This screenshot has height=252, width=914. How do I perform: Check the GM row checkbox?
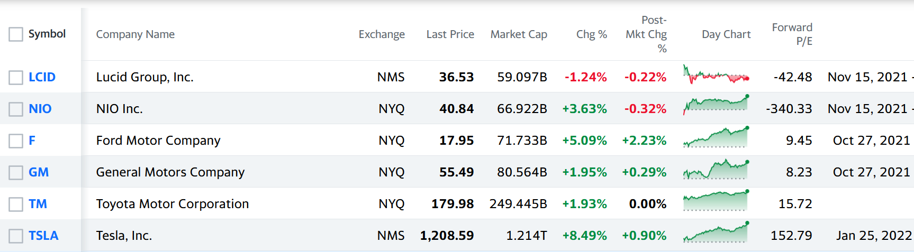point(16,173)
